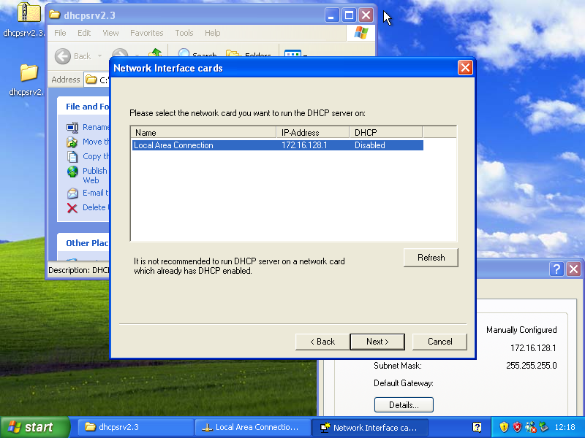Switch to Local Area Connection taskbar item
Image resolution: width=585 pixels, height=438 pixels.
click(x=250, y=427)
